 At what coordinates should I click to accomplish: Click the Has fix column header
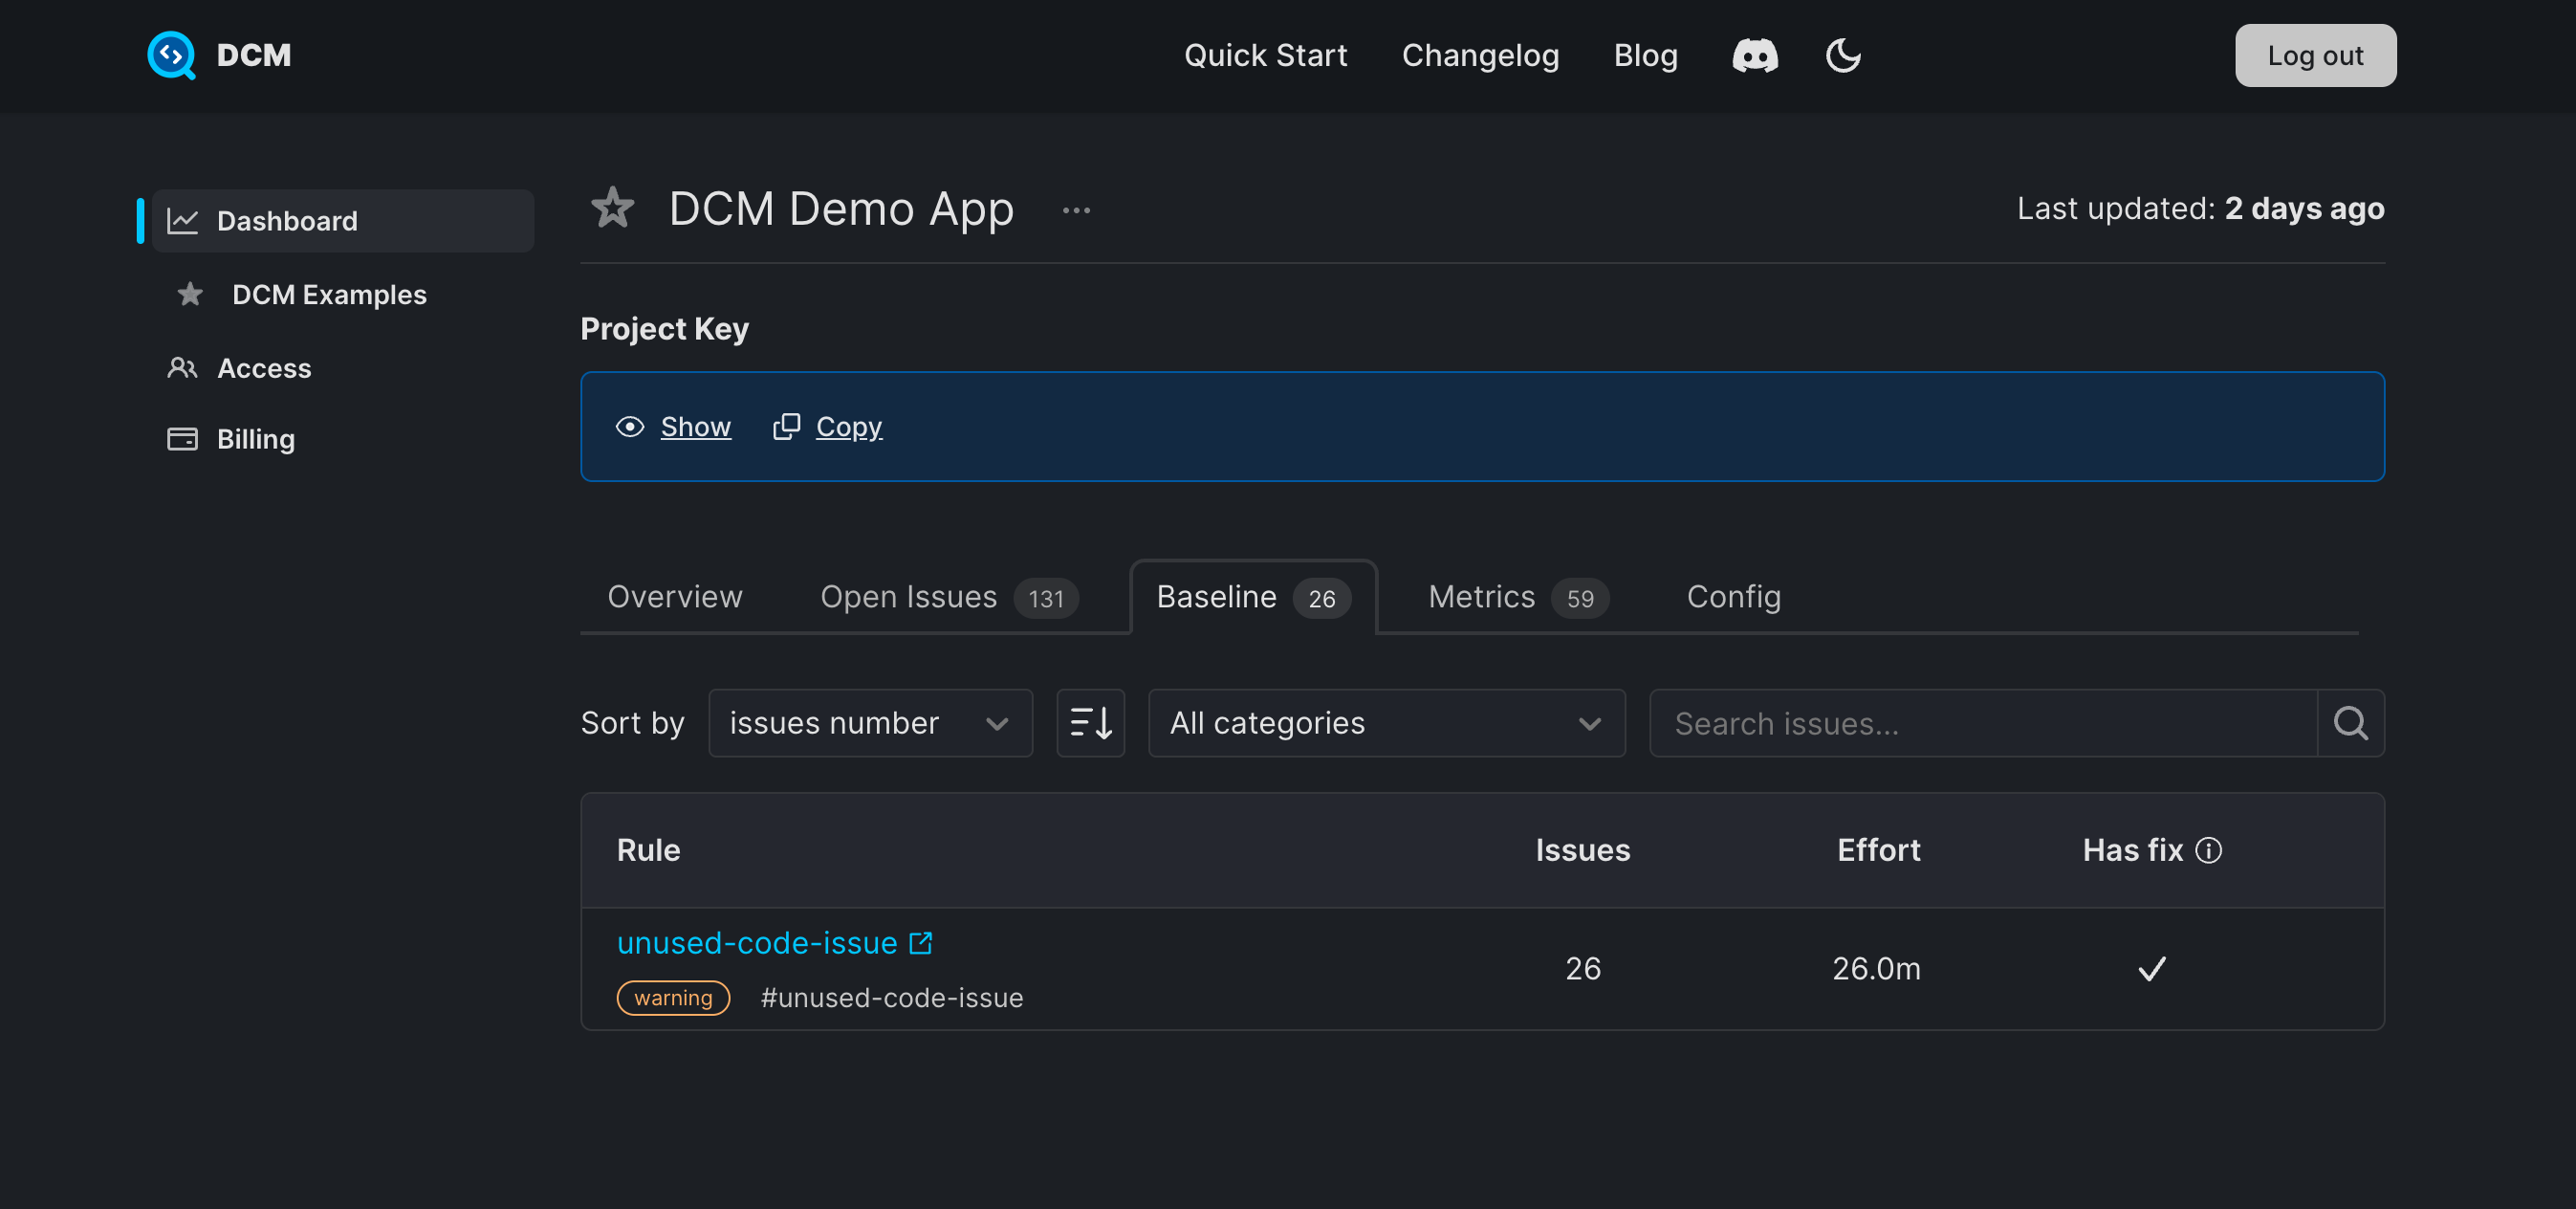[2132, 850]
